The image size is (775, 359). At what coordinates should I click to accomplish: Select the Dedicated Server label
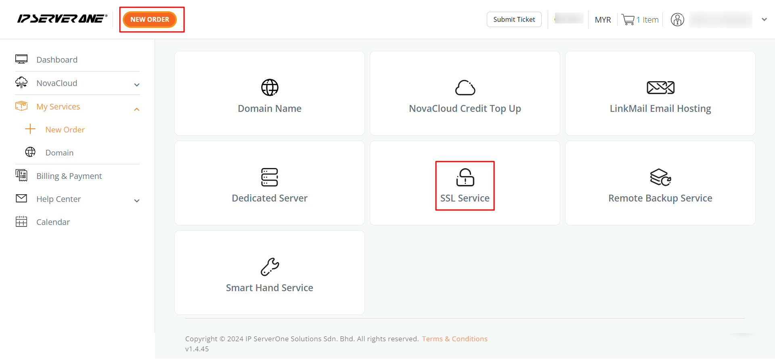pyautogui.click(x=270, y=198)
